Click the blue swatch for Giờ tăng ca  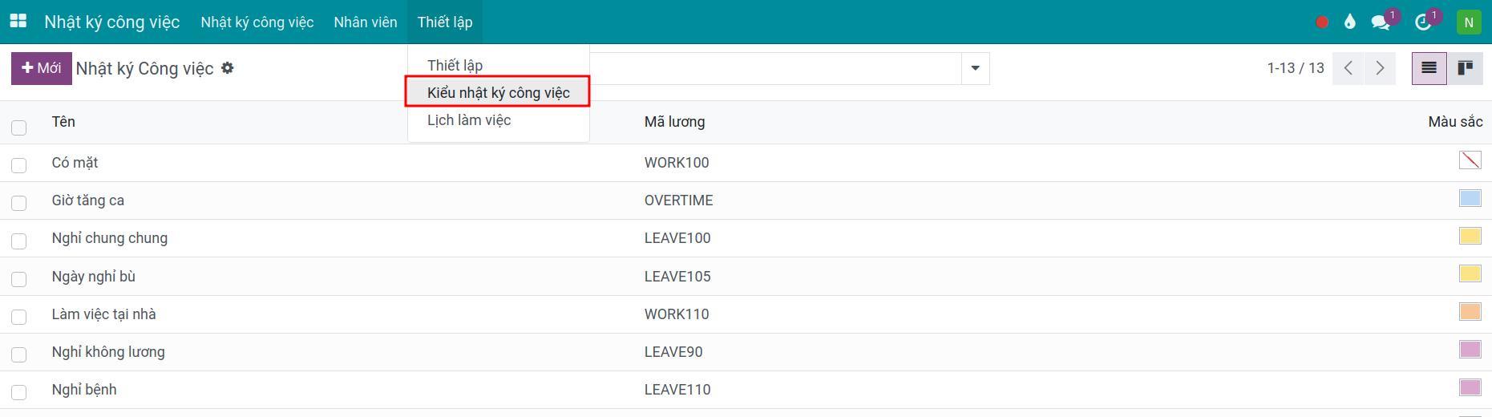[1470, 198]
